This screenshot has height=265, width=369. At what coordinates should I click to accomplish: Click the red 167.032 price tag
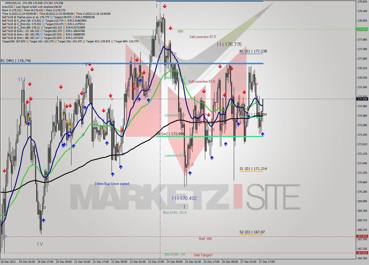pos(362,253)
